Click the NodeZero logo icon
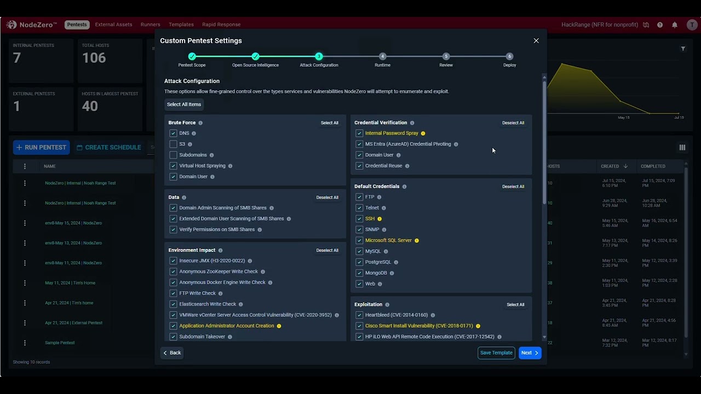Viewport: 701px width, 394px height. pos(12,25)
